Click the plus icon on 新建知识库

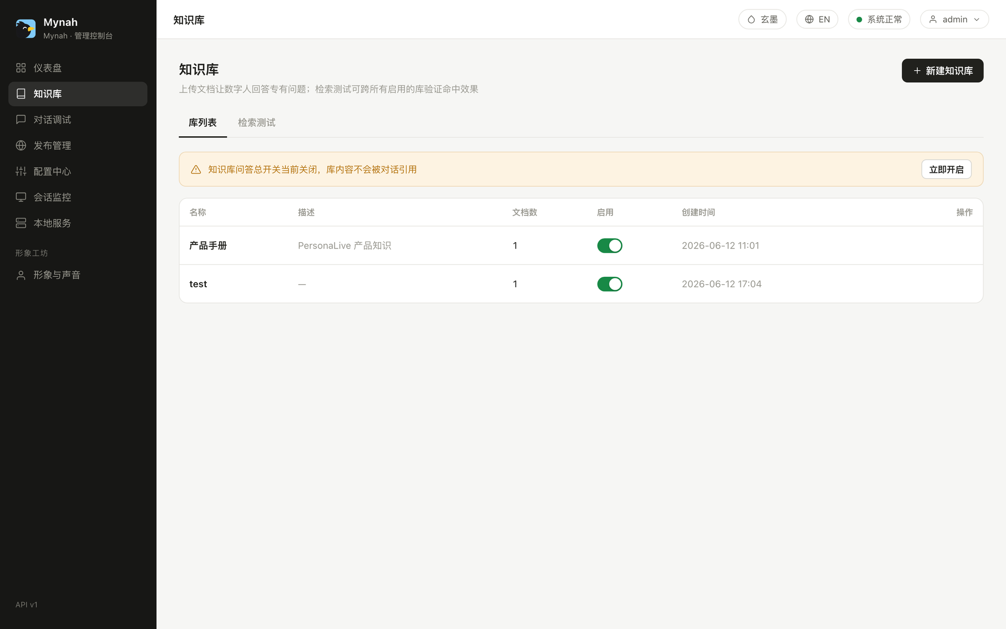click(x=917, y=71)
